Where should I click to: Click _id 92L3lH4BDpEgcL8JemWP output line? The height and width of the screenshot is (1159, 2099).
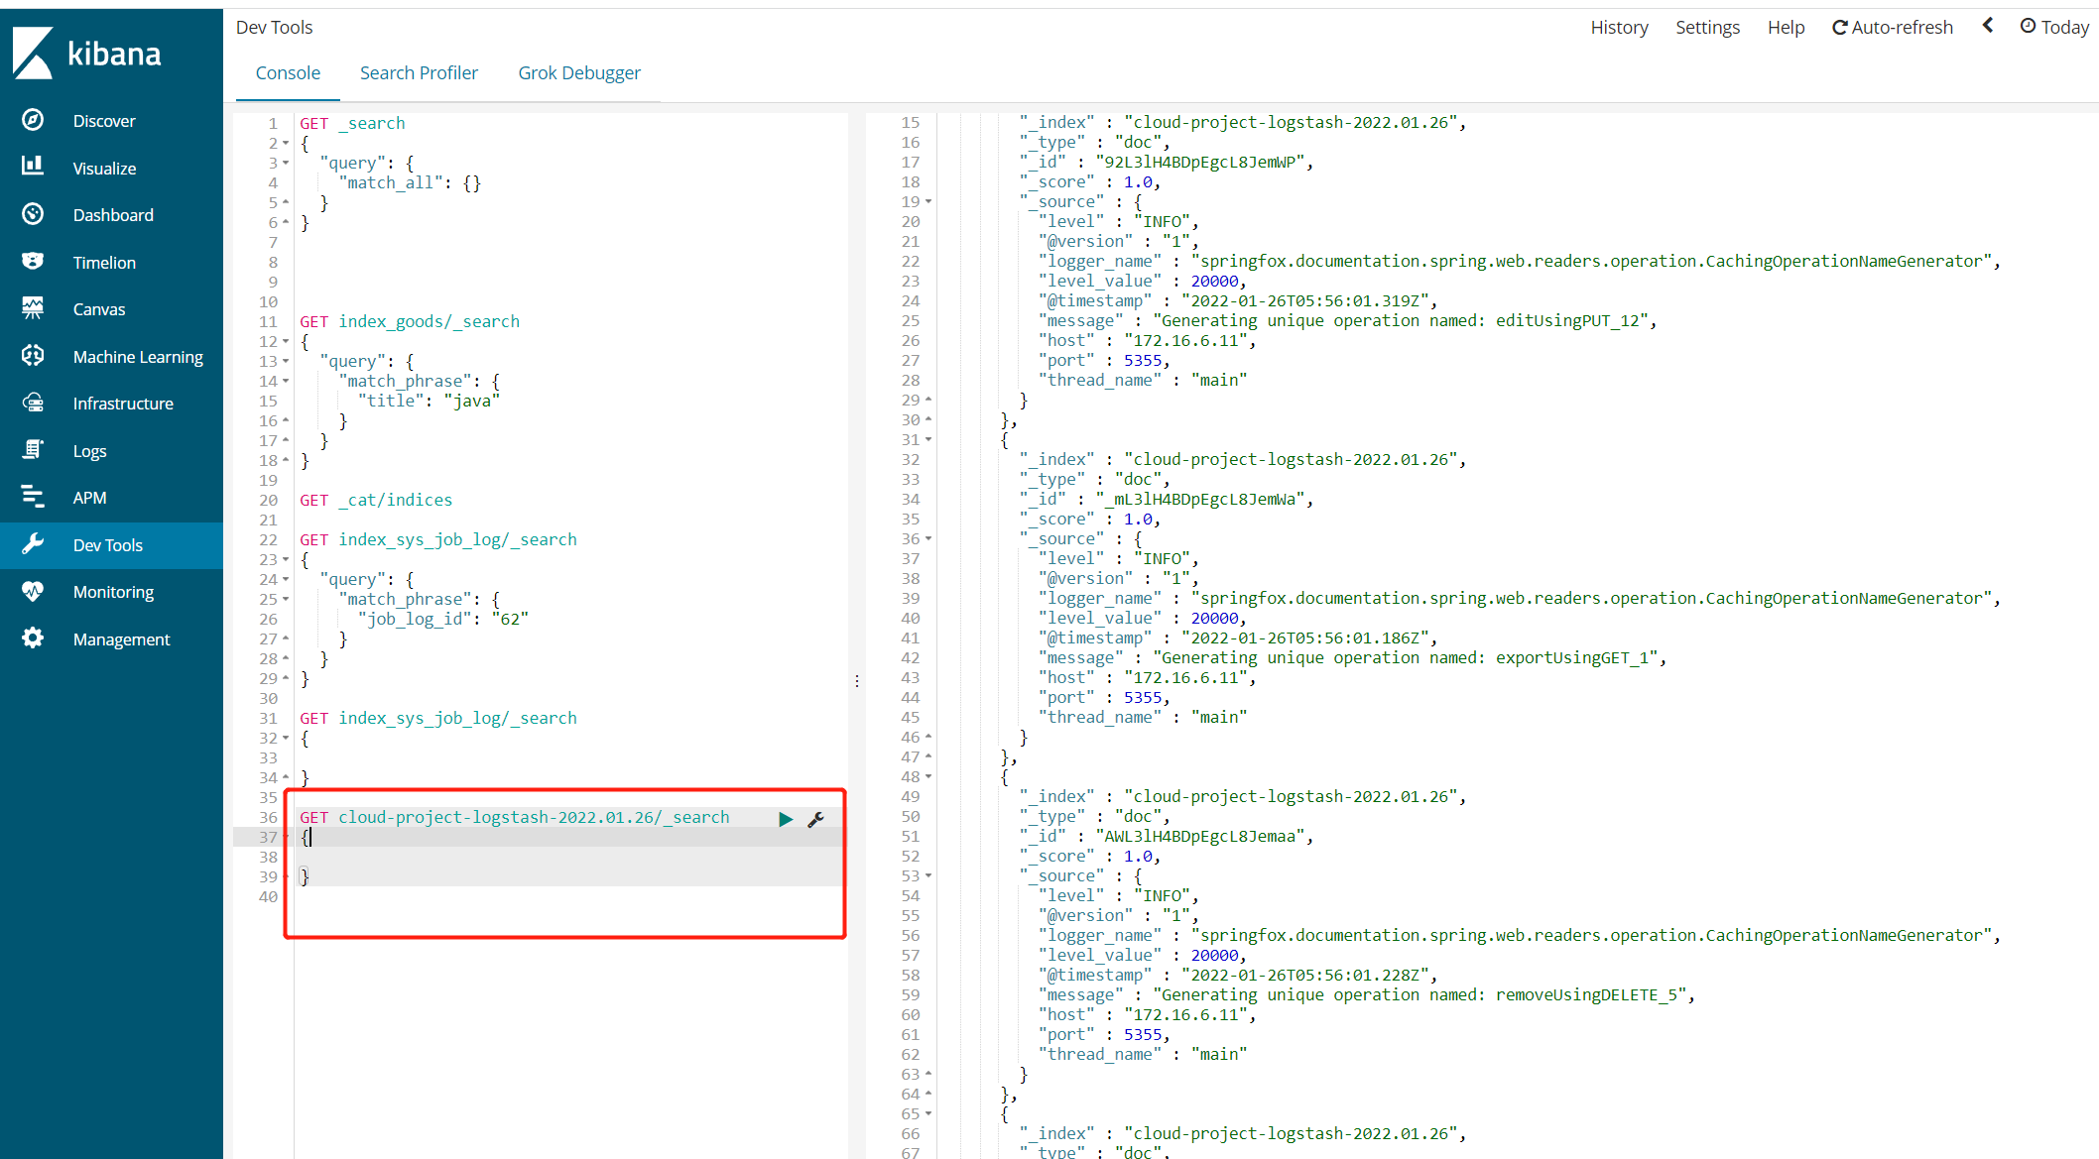[1167, 163]
